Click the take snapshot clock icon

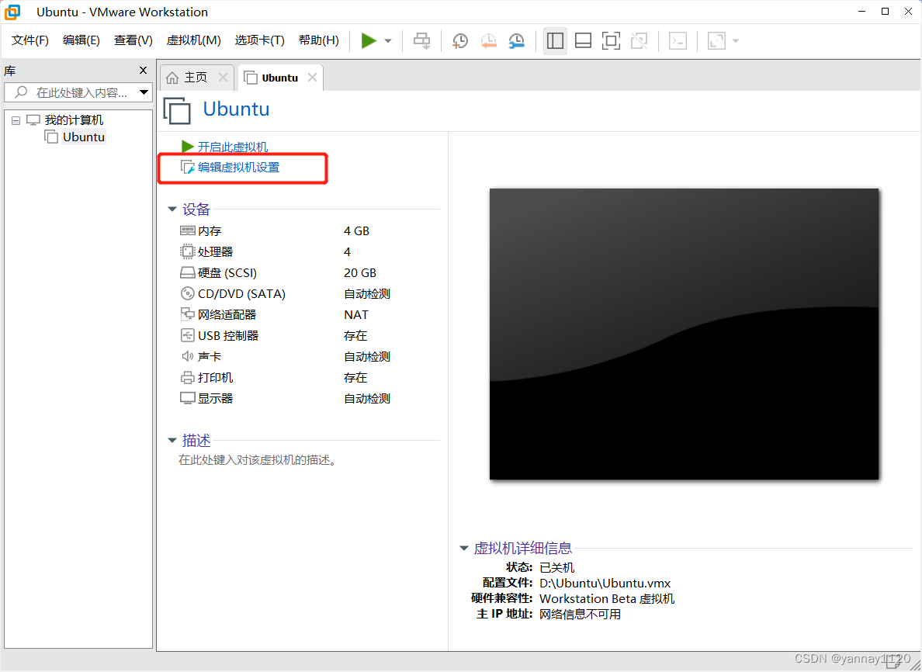[x=459, y=40]
